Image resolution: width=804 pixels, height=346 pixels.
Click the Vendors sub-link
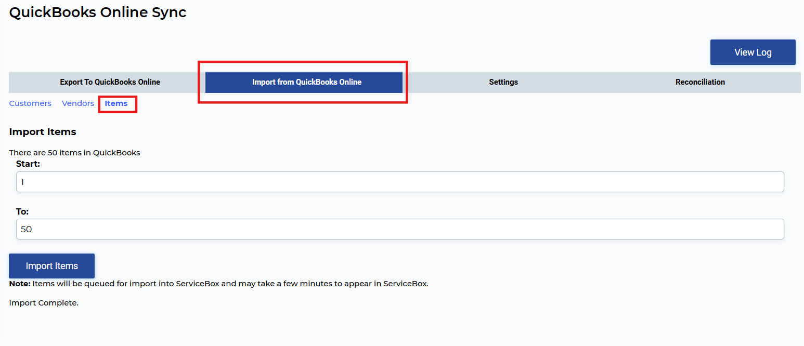(78, 103)
